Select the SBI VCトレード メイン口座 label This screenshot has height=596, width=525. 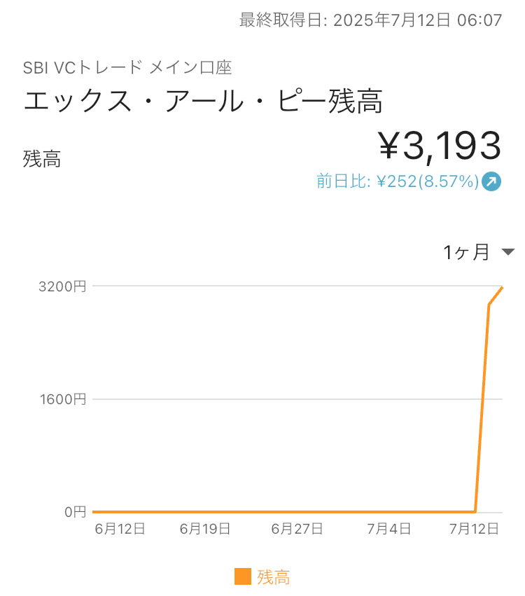(127, 68)
